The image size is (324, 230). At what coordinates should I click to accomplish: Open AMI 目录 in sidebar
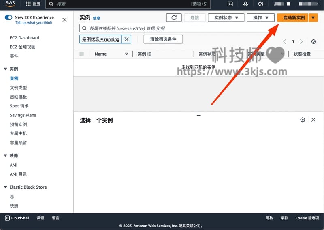click(18, 174)
